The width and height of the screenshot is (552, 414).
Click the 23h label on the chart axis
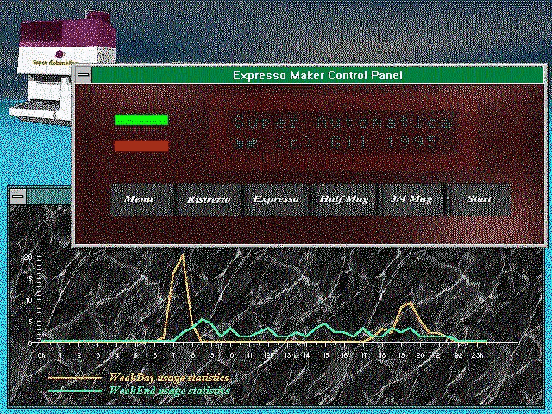479,354
